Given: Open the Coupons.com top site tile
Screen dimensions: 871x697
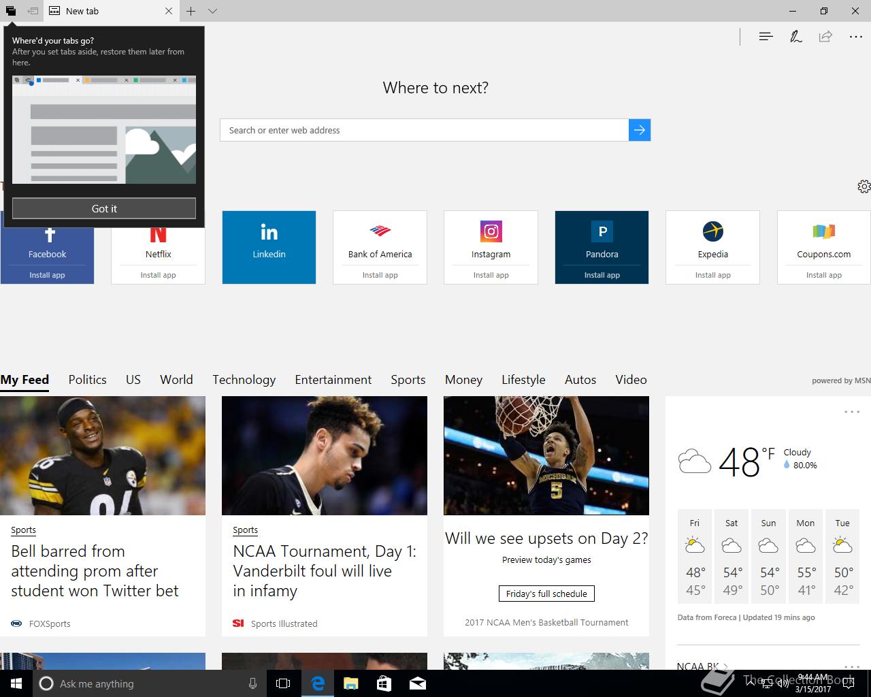Looking at the screenshot, I should click(x=823, y=247).
